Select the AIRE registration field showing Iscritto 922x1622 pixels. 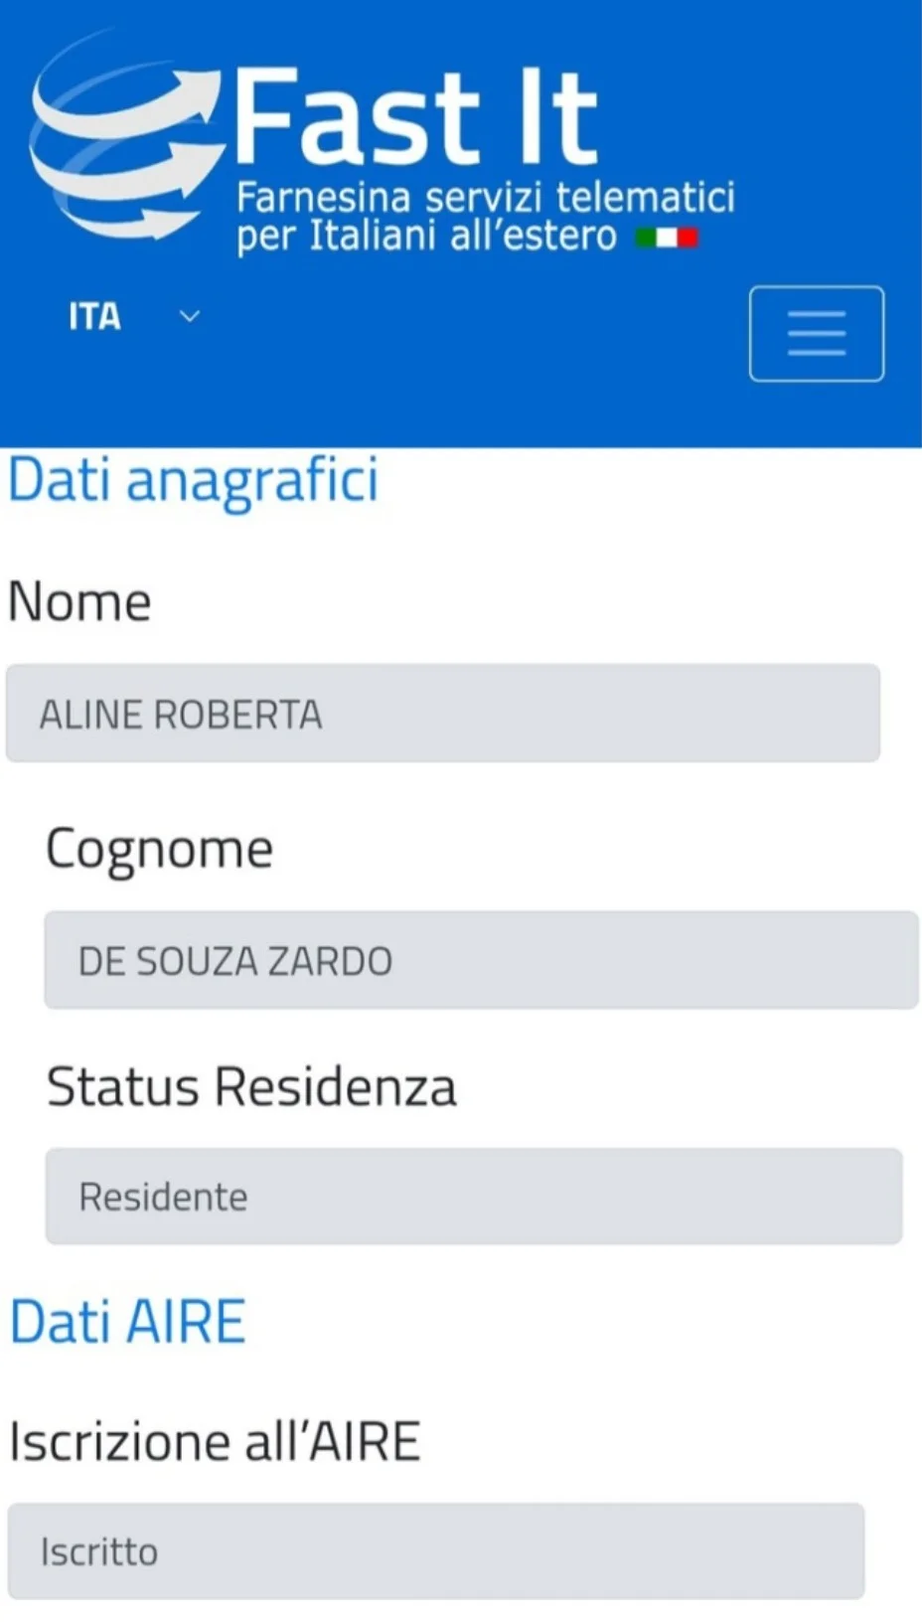coord(435,1551)
